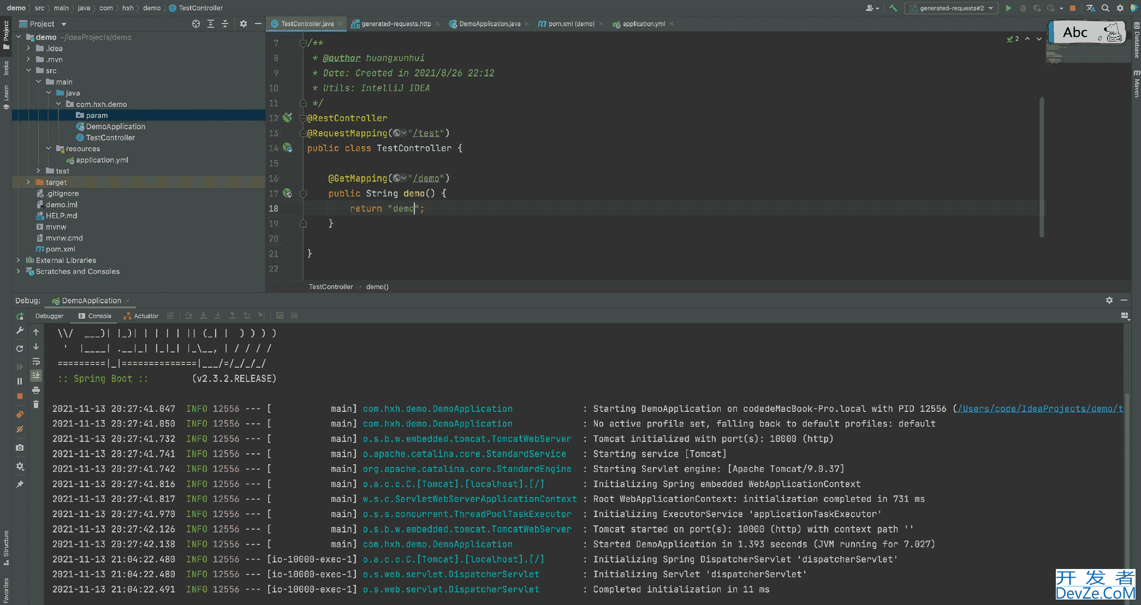Image resolution: width=1141 pixels, height=605 pixels.
Task: Pin the Debug tab with pin icon
Action: click(20, 484)
